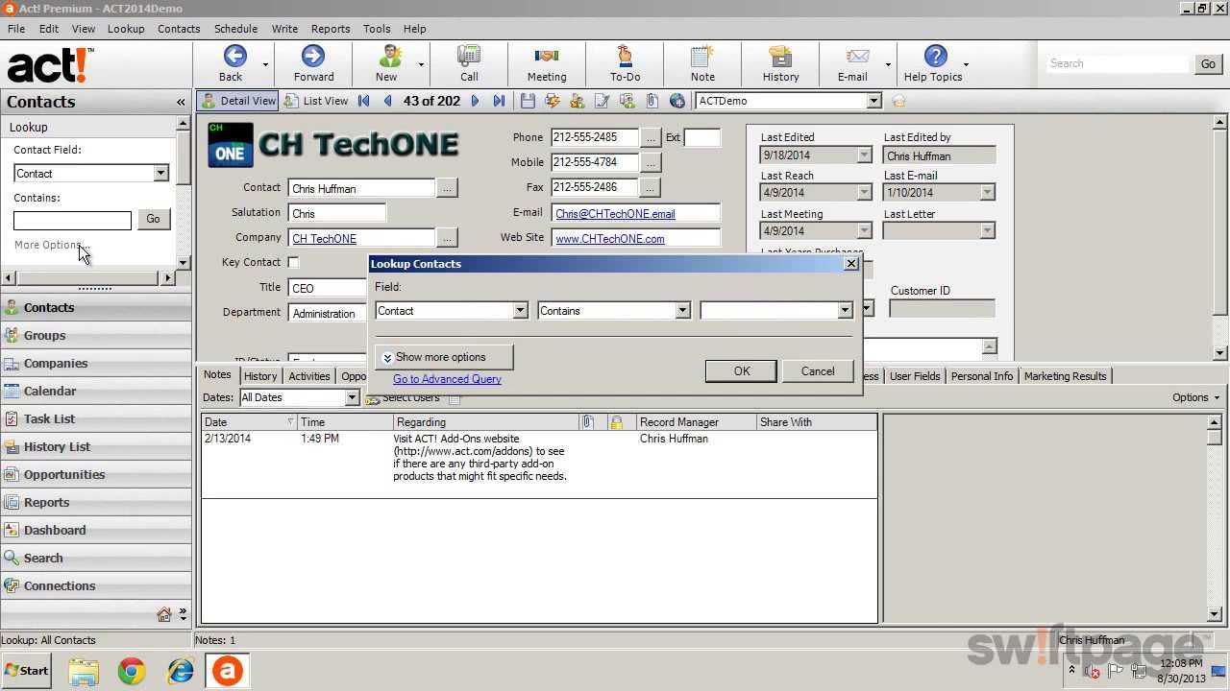The width and height of the screenshot is (1230, 691).
Task: Switch to the History tab
Action: pos(260,376)
